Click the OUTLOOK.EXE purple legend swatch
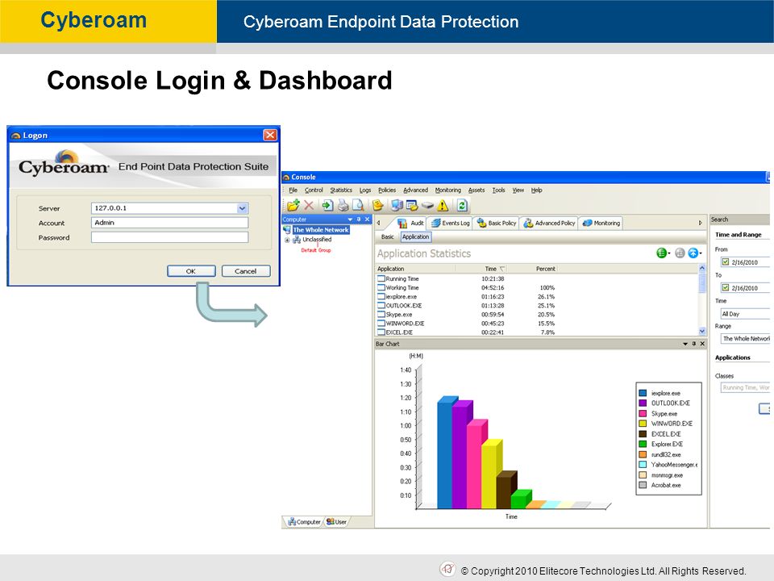Viewport: 774px width, 581px height. click(643, 403)
